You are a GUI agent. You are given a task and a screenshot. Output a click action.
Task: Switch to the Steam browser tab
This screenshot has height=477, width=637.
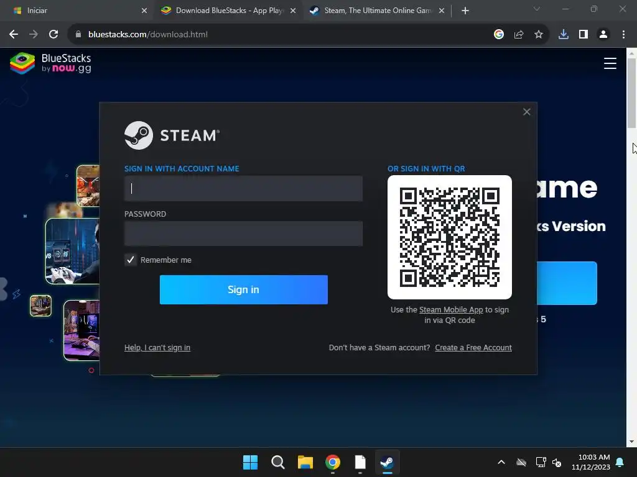click(x=376, y=11)
